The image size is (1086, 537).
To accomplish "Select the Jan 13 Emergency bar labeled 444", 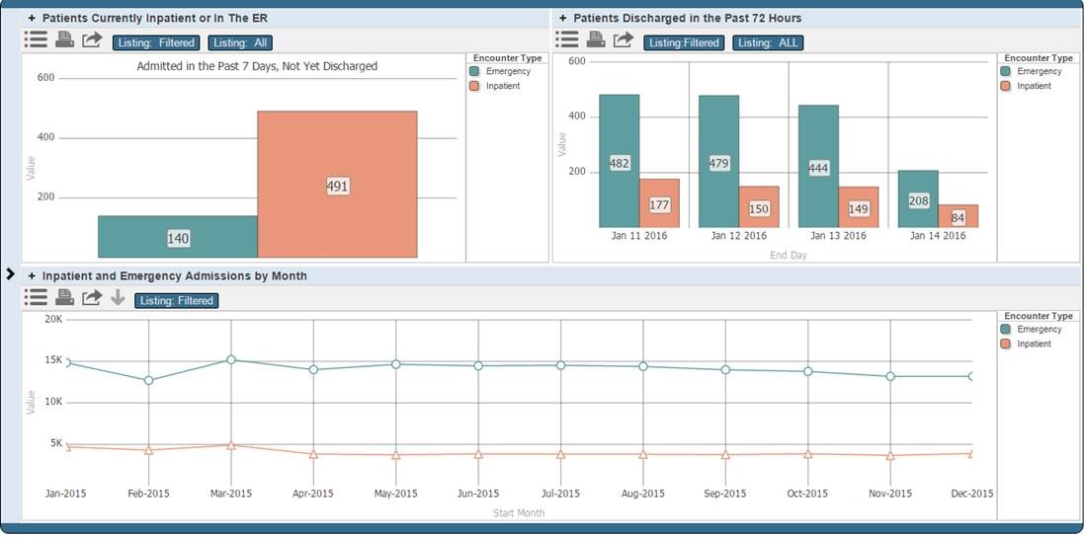I will pyautogui.click(x=818, y=167).
